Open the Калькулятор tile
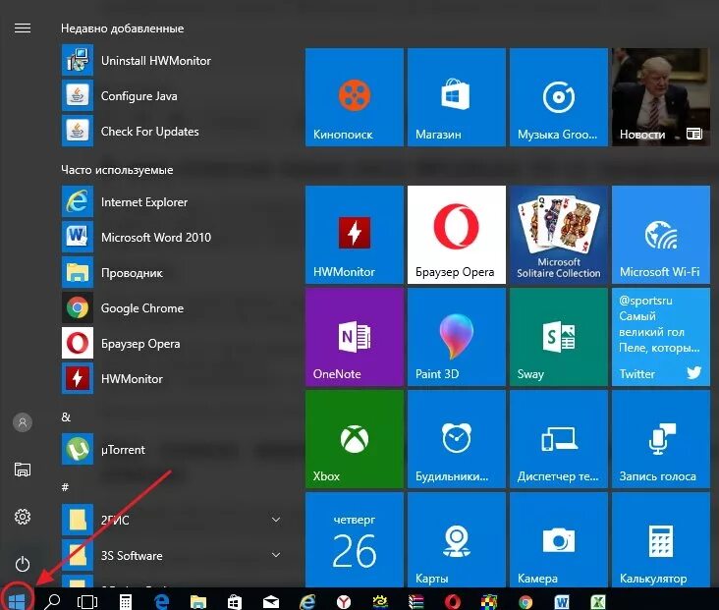 tap(661, 540)
